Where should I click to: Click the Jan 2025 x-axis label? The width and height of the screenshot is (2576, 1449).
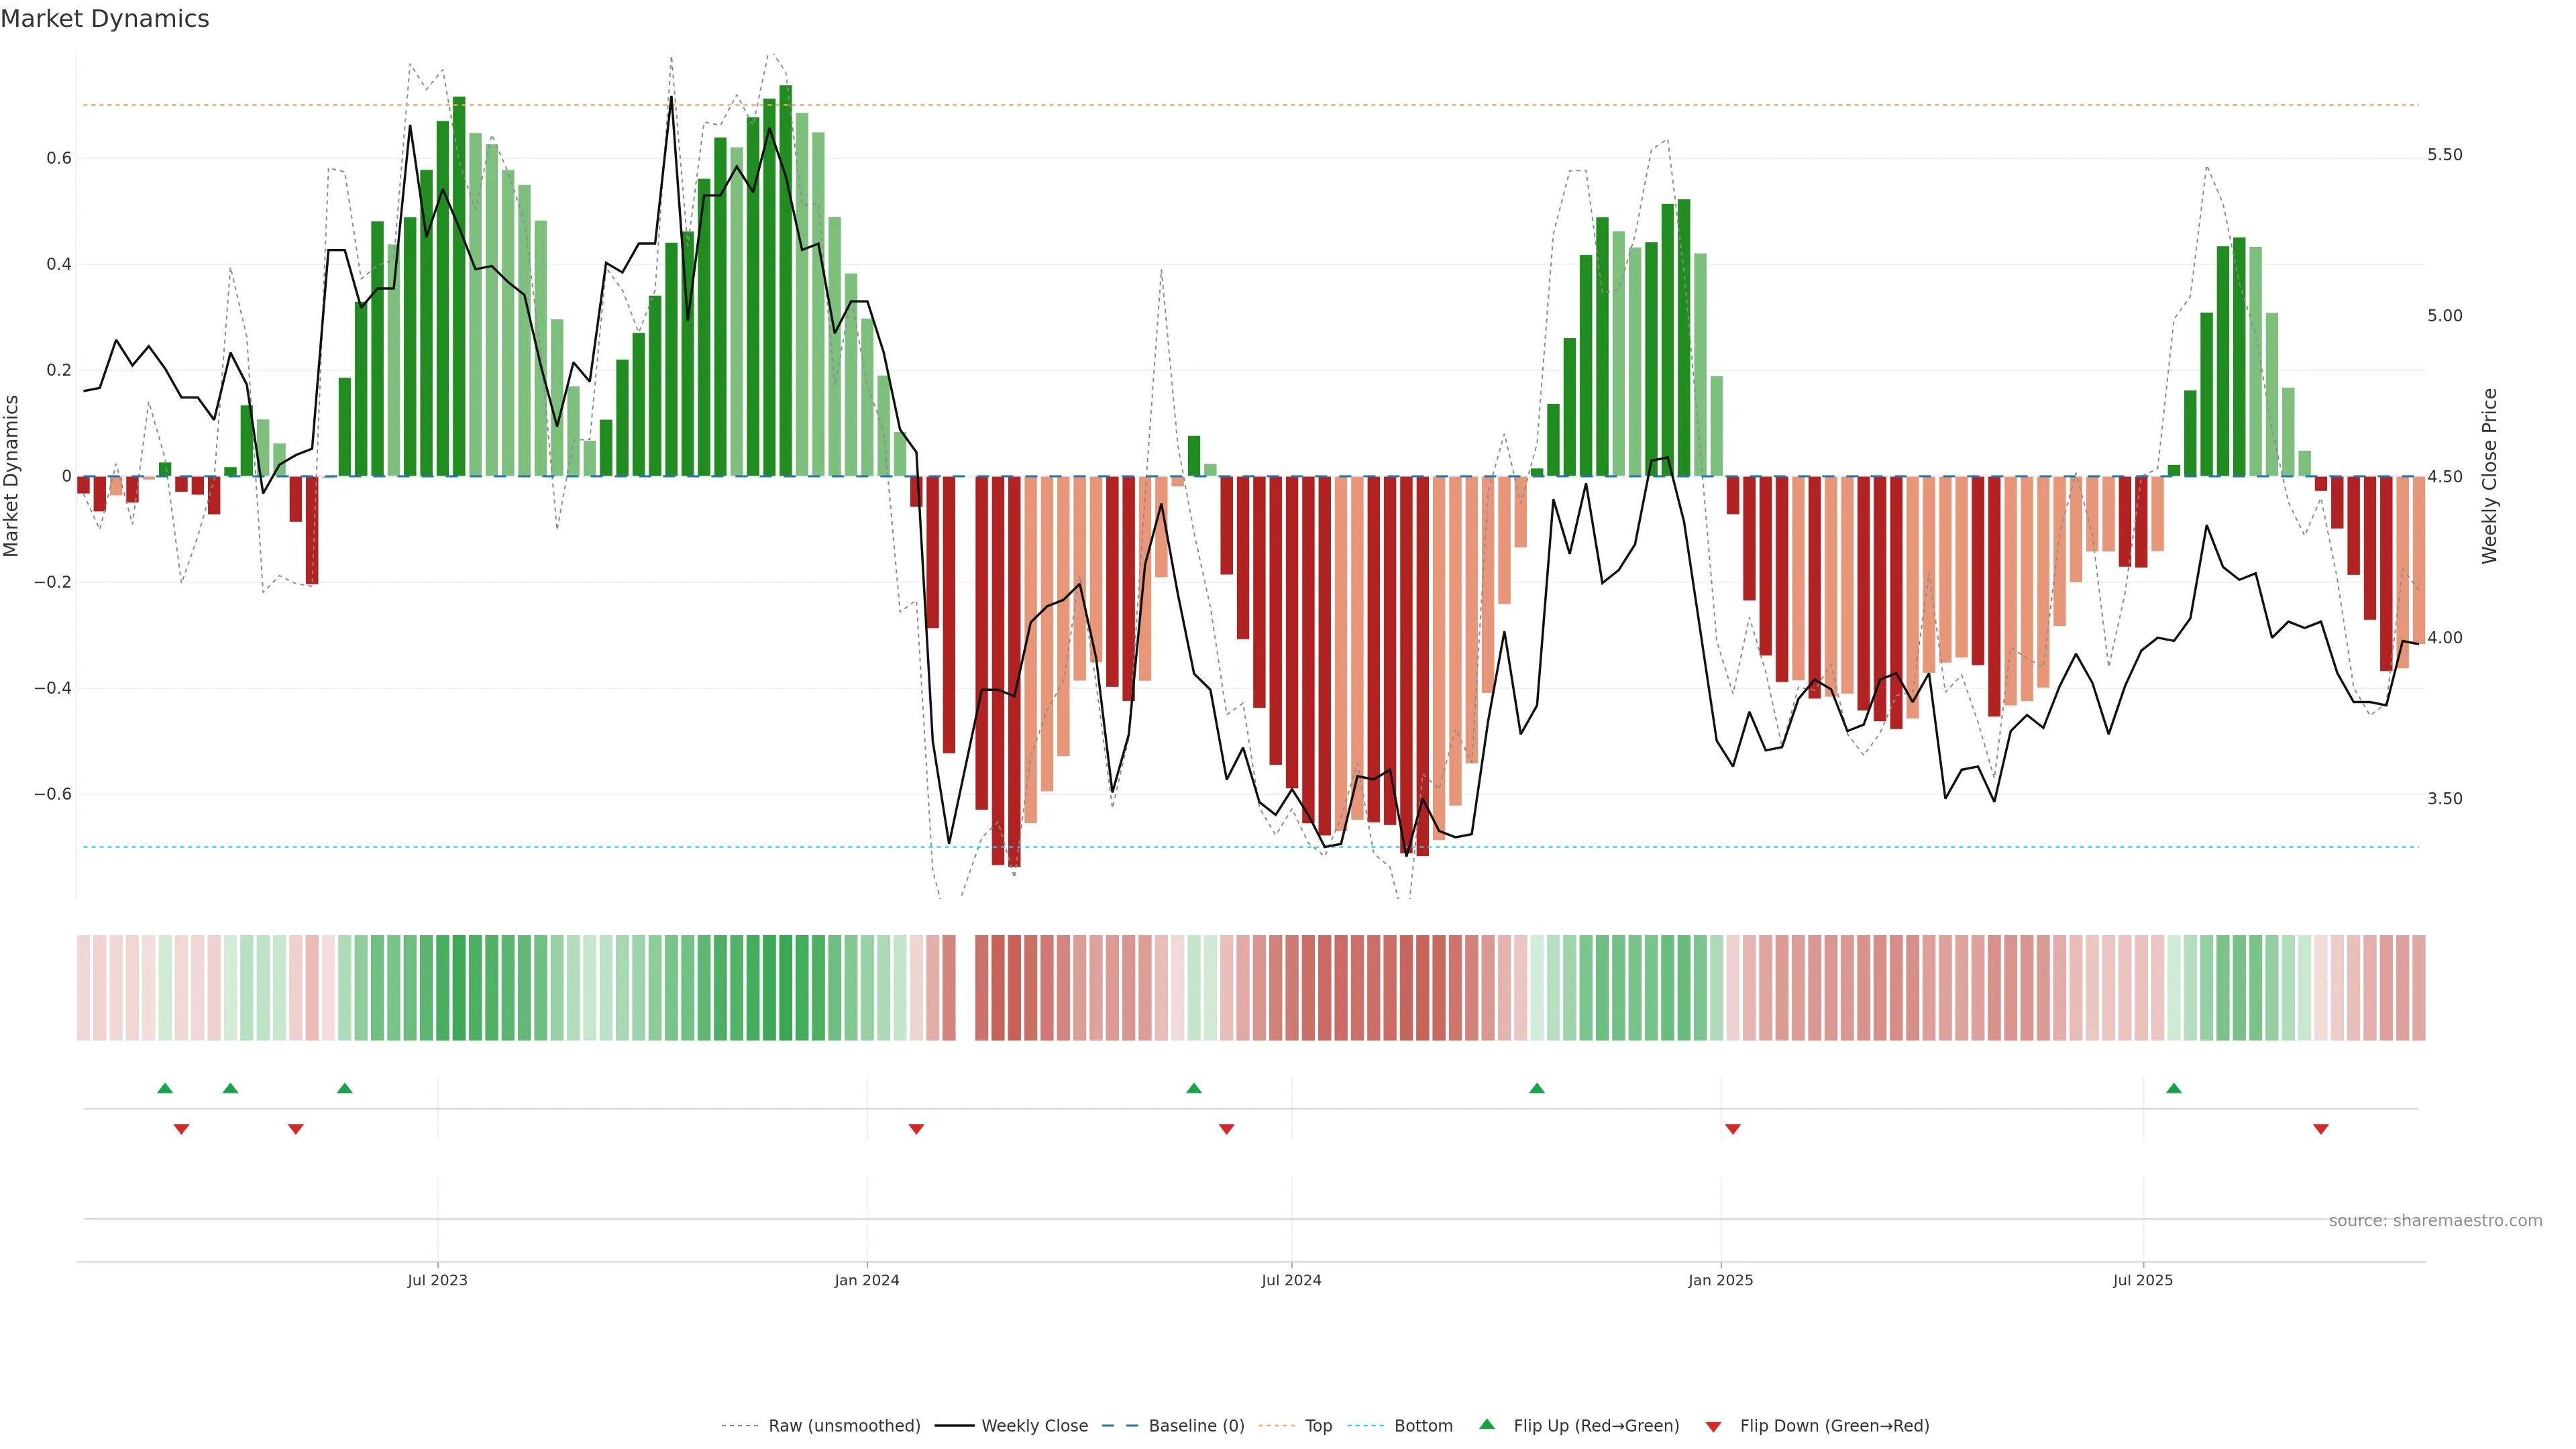click(x=1720, y=1280)
